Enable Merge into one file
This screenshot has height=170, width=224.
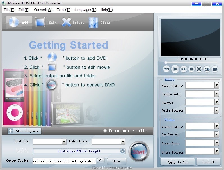coord(105,131)
